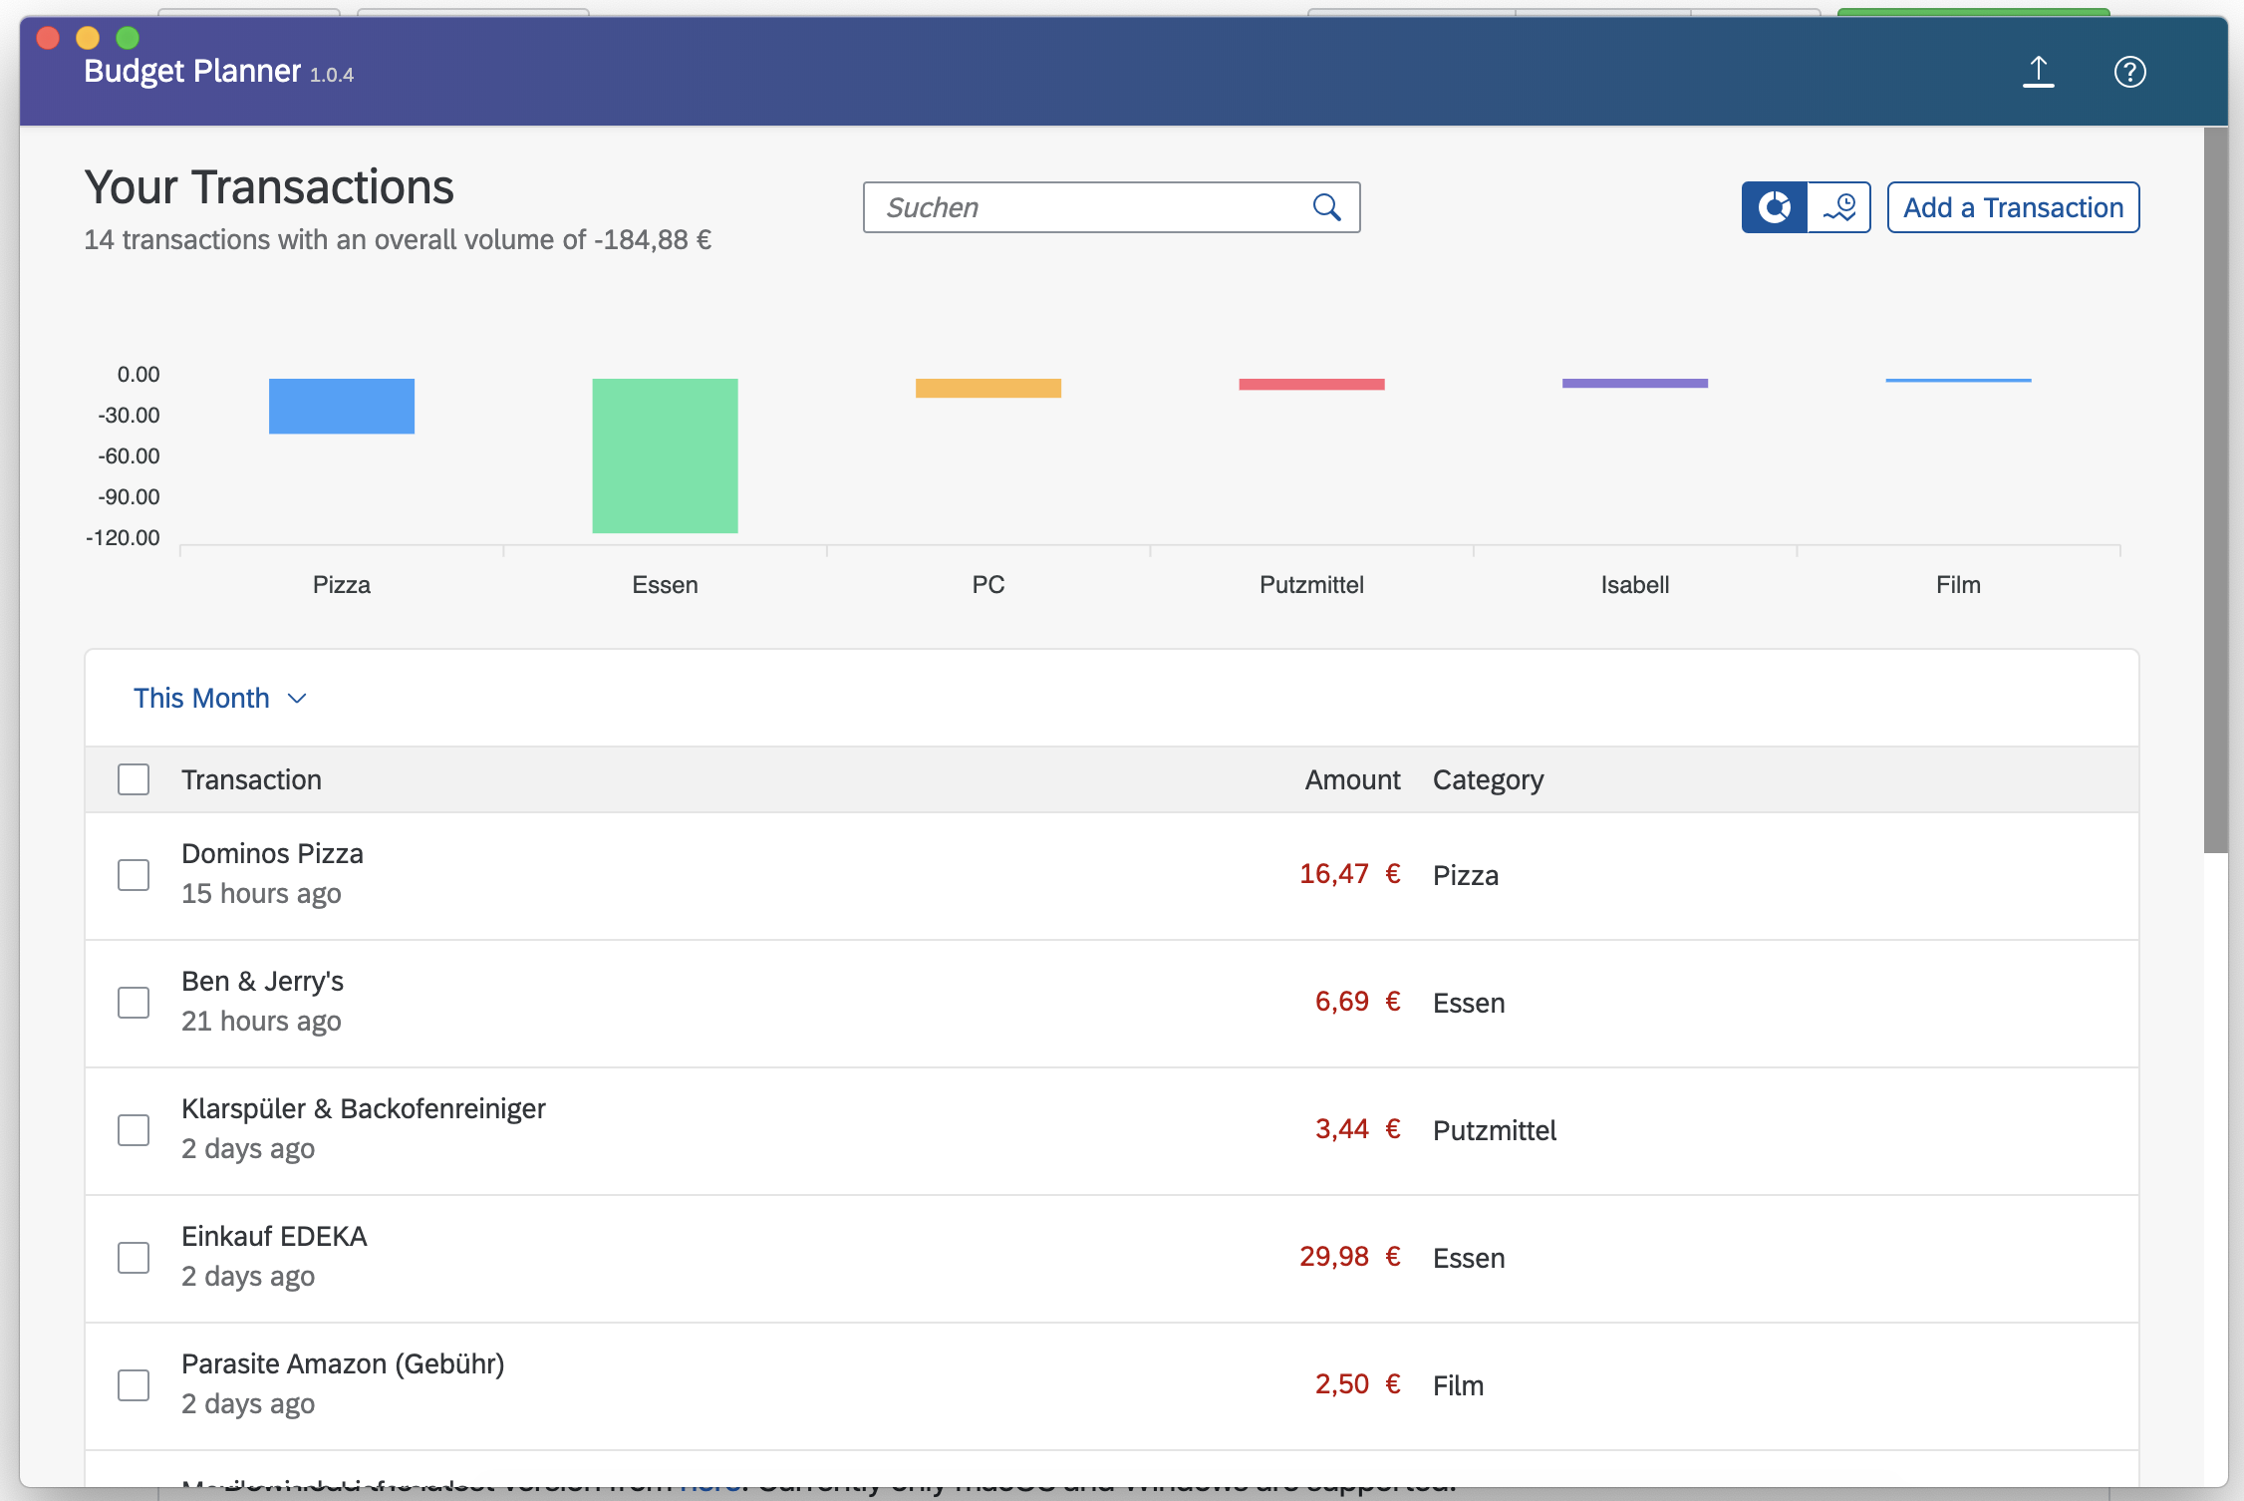Click the 16,47 € amount

click(1349, 874)
